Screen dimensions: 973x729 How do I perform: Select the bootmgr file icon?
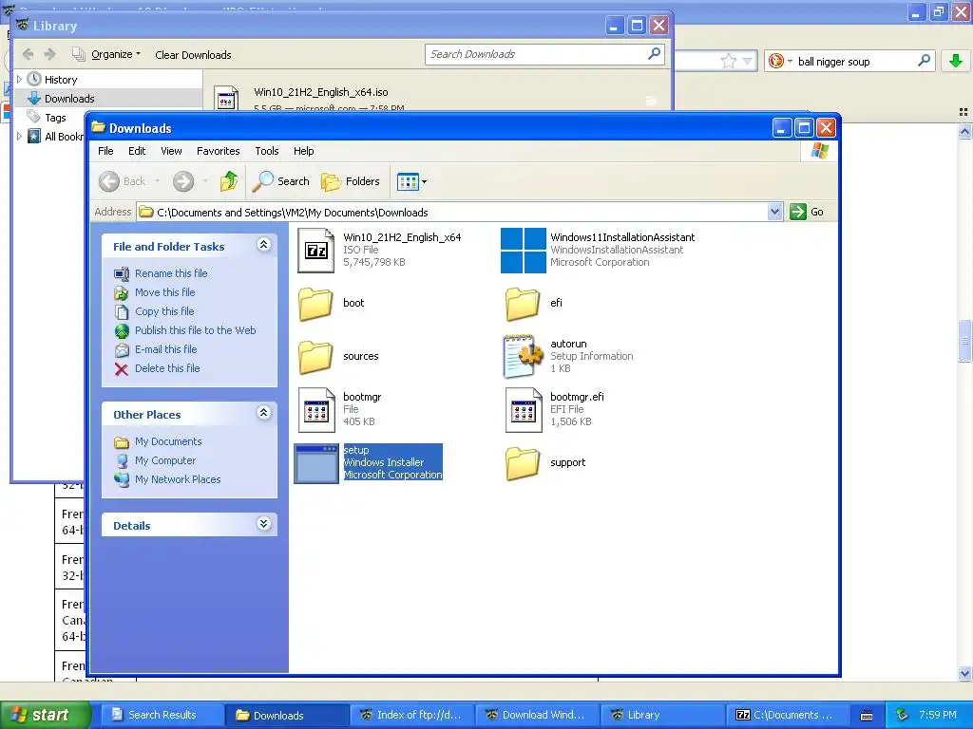click(x=316, y=410)
